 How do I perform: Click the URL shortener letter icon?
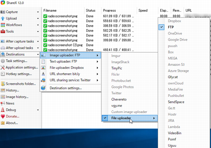(43, 74)
